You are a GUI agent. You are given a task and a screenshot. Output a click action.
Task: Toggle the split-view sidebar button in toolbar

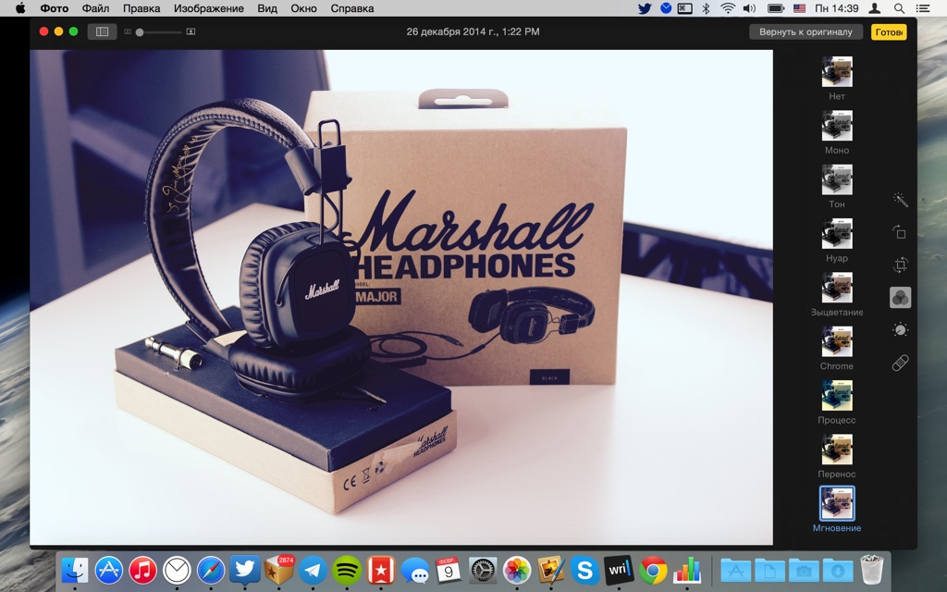pyautogui.click(x=102, y=31)
